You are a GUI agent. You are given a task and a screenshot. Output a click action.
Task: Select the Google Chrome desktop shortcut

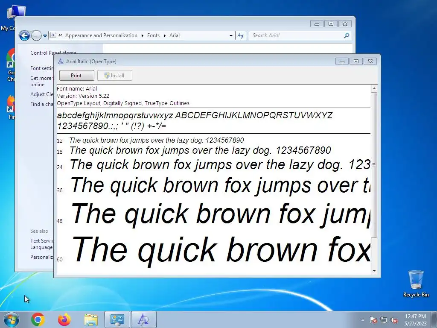pos(10,65)
